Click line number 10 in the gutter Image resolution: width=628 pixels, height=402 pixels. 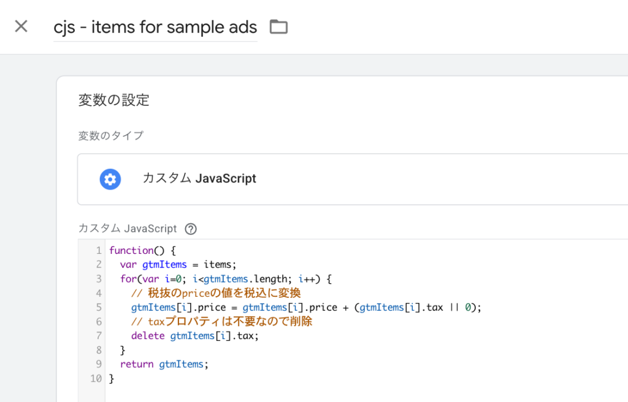[x=96, y=378]
